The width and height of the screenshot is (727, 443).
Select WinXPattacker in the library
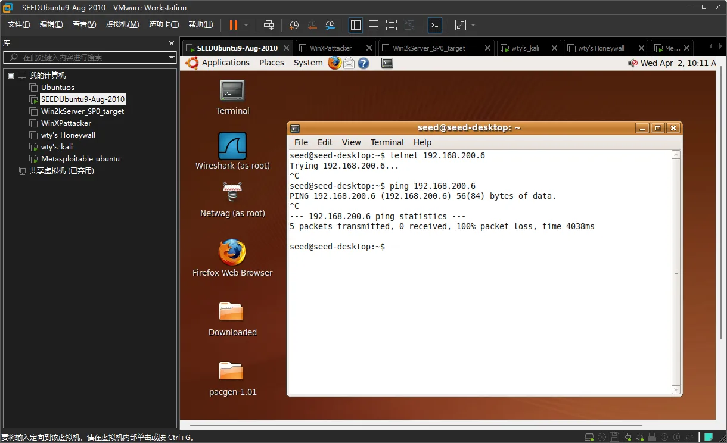[66, 123]
